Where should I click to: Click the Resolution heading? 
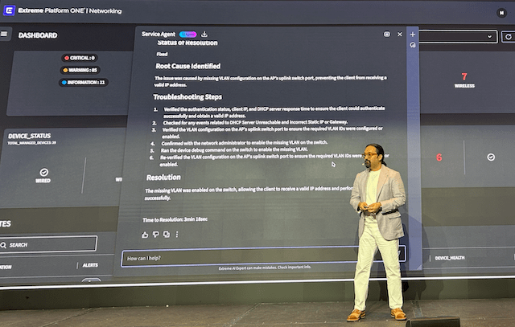(163, 178)
